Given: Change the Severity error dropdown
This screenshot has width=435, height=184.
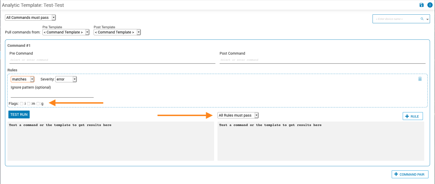Looking at the screenshot, I should point(66,79).
